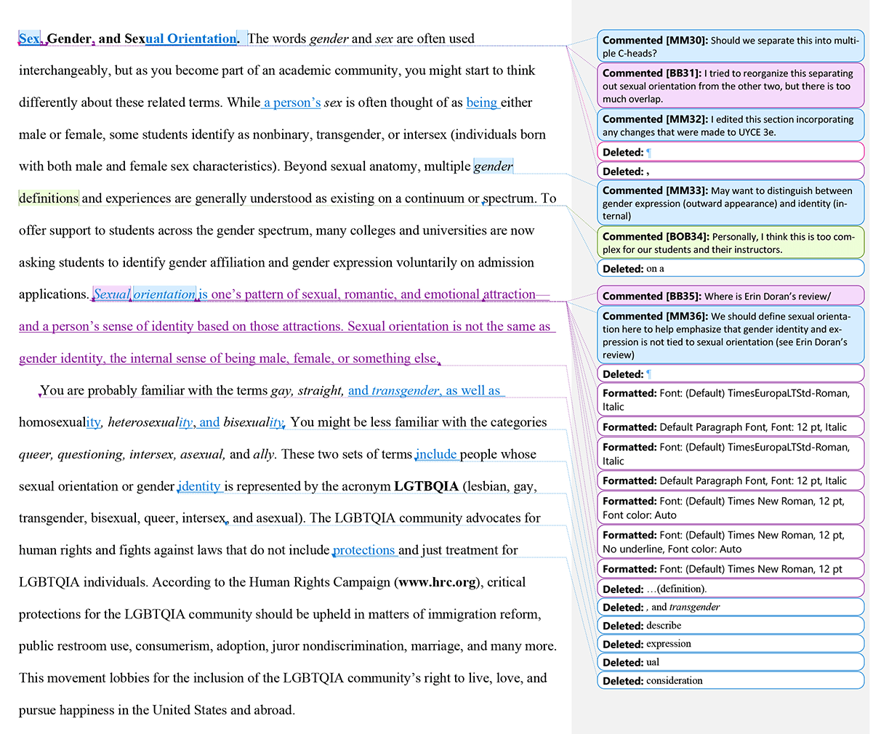Select the 'Deleted: consideration' tracked change
Image resolution: width=873 pixels, height=734 pixels.
coord(730,680)
